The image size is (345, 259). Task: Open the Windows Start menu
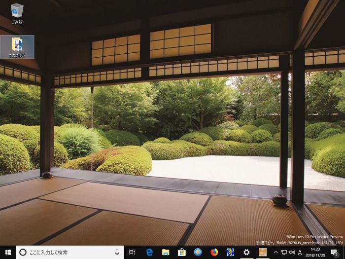(x=8, y=252)
